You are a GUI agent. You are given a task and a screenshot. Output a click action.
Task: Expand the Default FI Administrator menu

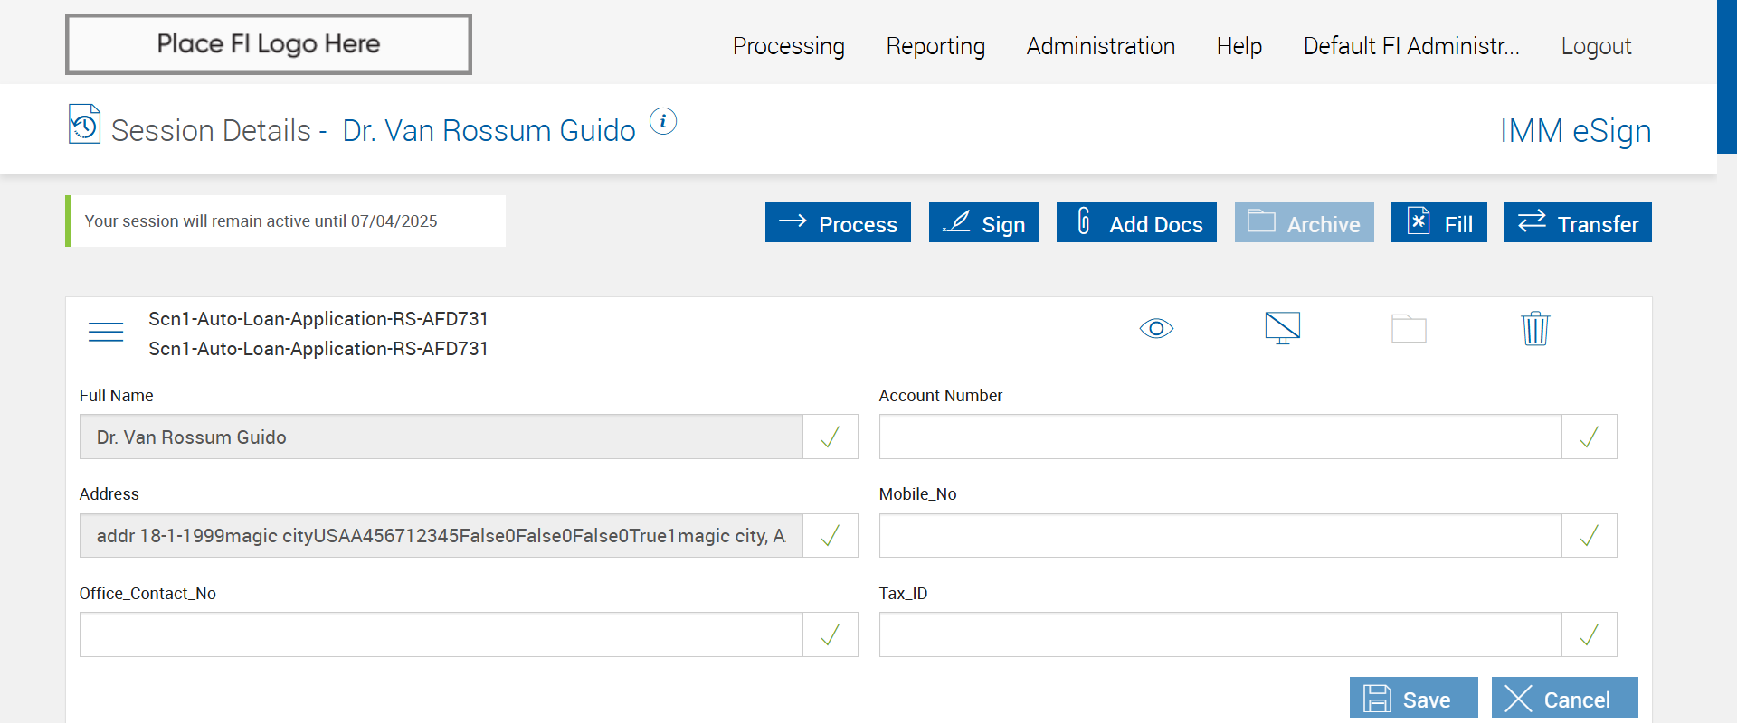click(x=1410, y=46)
